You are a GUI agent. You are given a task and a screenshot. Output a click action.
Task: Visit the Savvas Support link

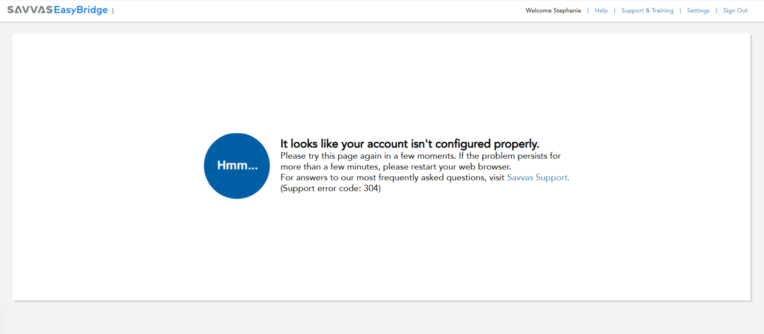tap(538, 177)
